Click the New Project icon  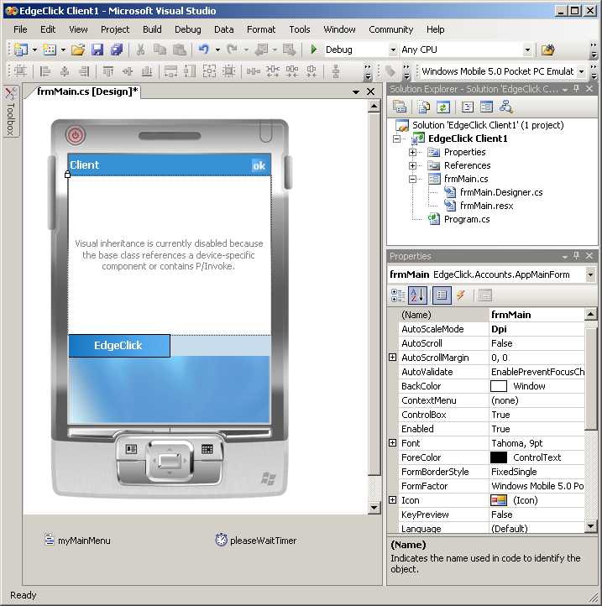coord(21,50)
